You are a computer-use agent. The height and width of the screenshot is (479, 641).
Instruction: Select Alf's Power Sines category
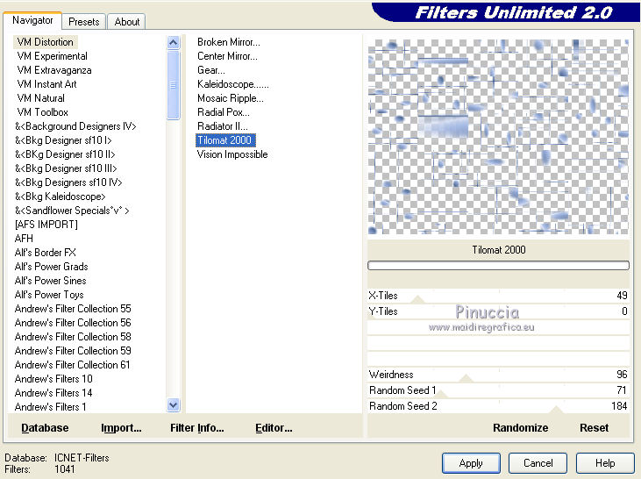coord(50,281)
